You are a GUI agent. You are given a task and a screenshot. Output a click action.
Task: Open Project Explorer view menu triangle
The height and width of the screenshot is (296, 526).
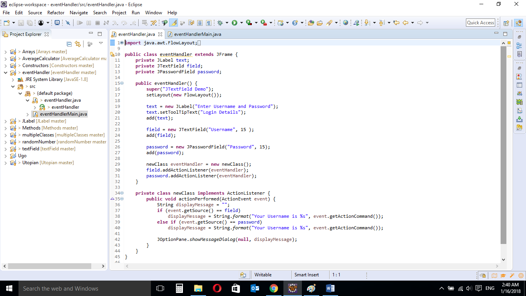101,43
